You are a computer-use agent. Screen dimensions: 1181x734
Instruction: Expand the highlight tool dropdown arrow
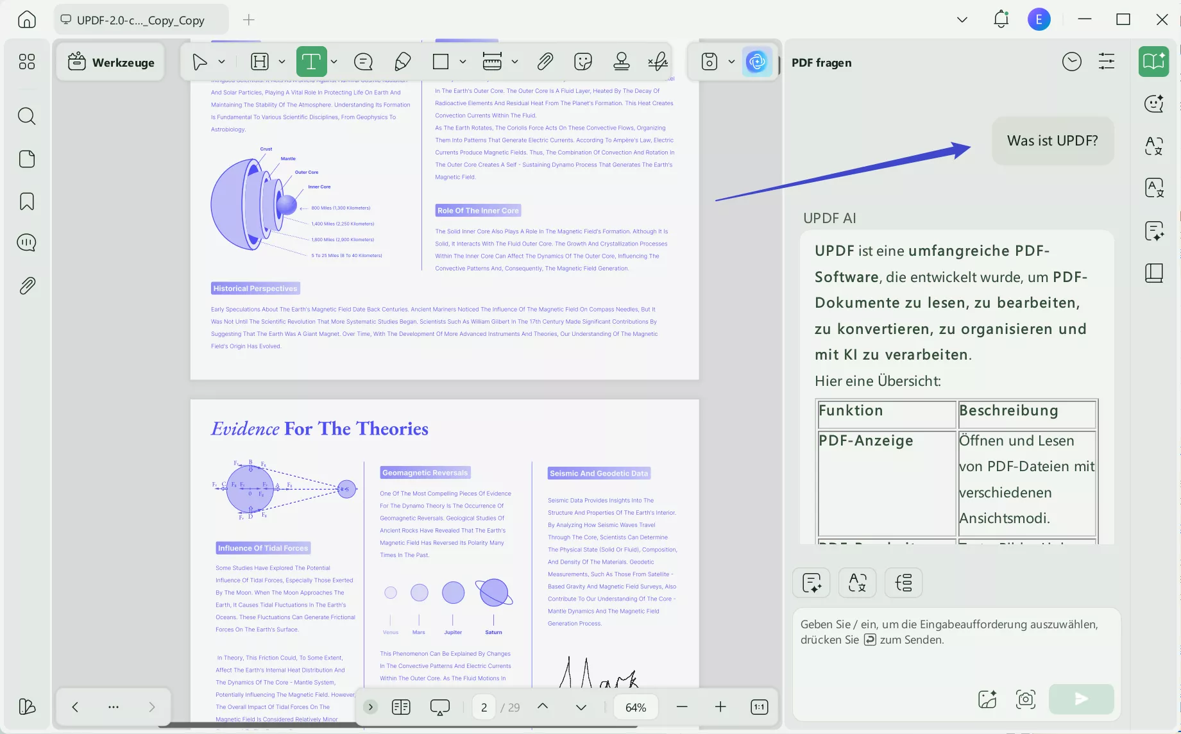click(282, 62)
